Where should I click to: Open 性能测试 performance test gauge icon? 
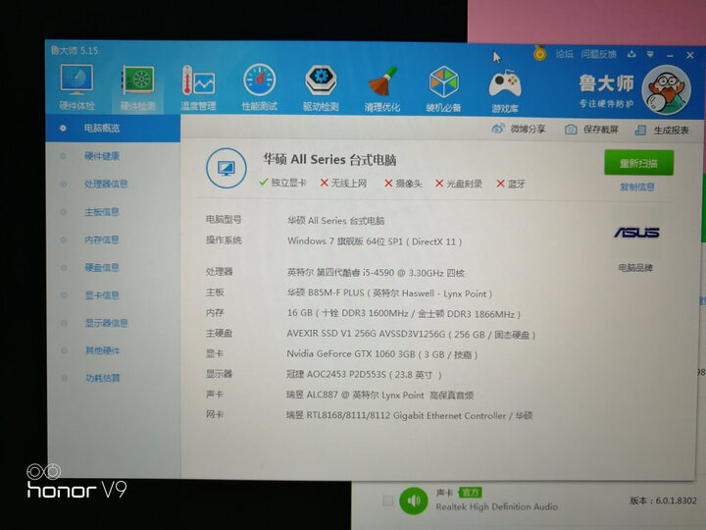(259, 87)
